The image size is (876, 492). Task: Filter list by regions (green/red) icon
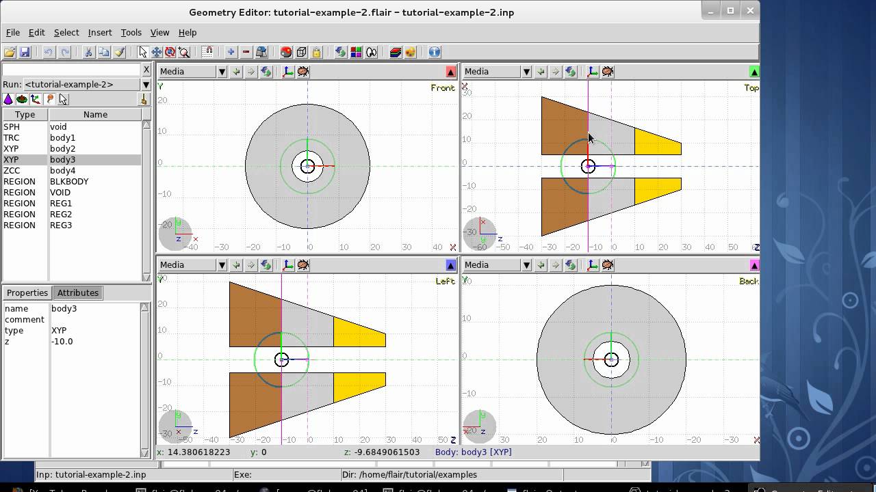[x=22, y=99]
